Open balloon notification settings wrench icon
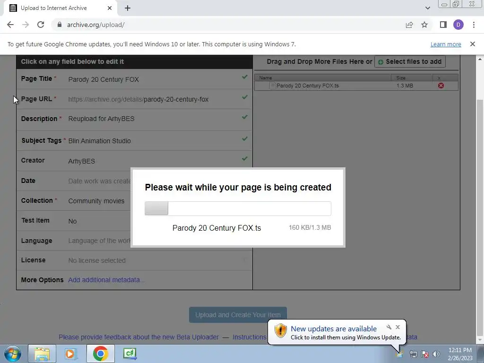This screenshot has height=363, width=484. pyautogui.click(x=389, y=327)
